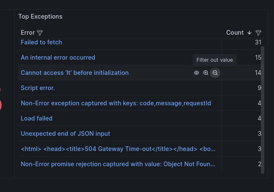This screenshot has height=192, width=274.
Task: Click the eye icon on the hovered row
Action: [197, 73]
